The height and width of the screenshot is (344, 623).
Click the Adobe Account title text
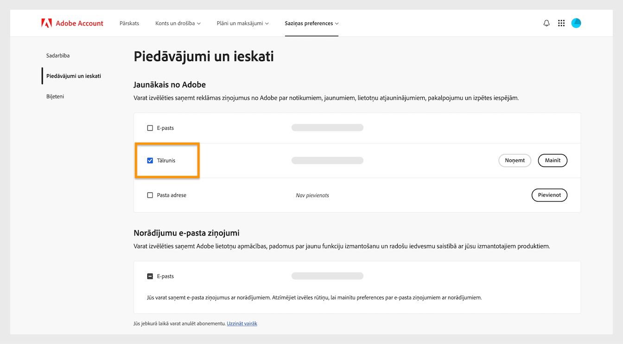point(80,23)
